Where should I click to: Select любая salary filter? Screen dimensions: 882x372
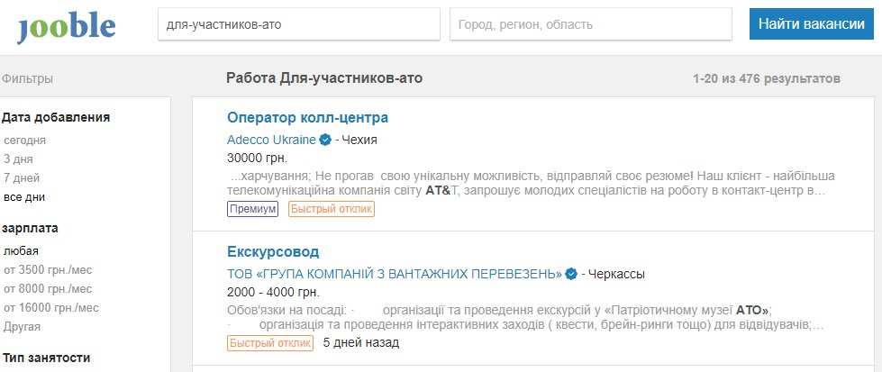(22, 251)
